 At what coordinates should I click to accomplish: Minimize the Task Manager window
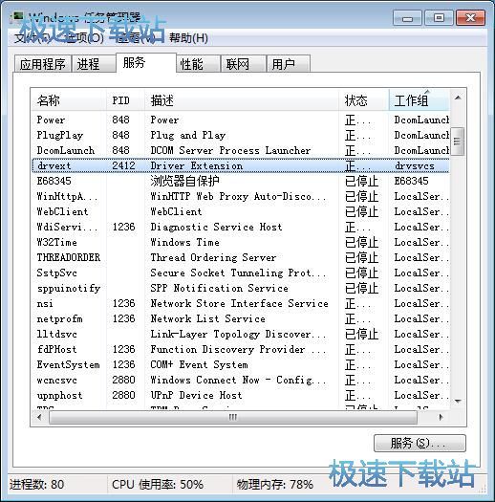[x=407, y=17]
